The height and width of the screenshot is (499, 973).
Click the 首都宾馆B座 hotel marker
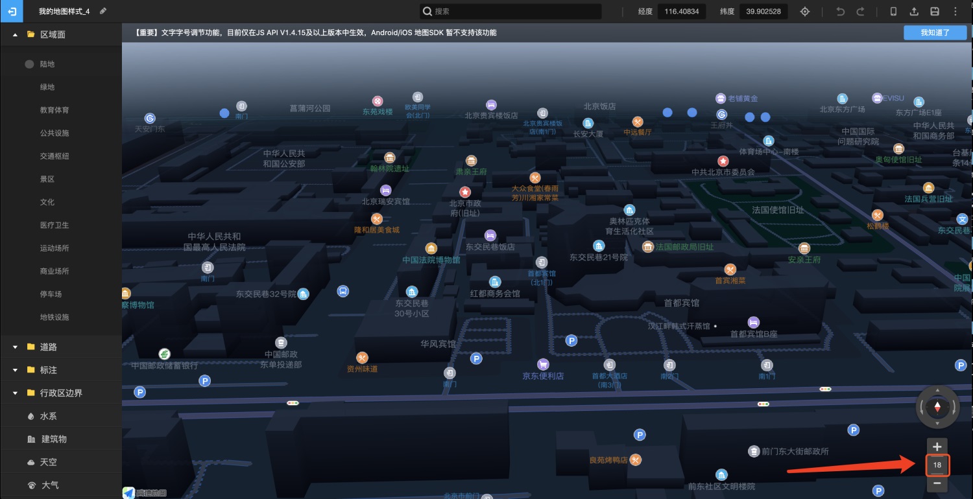[753, 322]
